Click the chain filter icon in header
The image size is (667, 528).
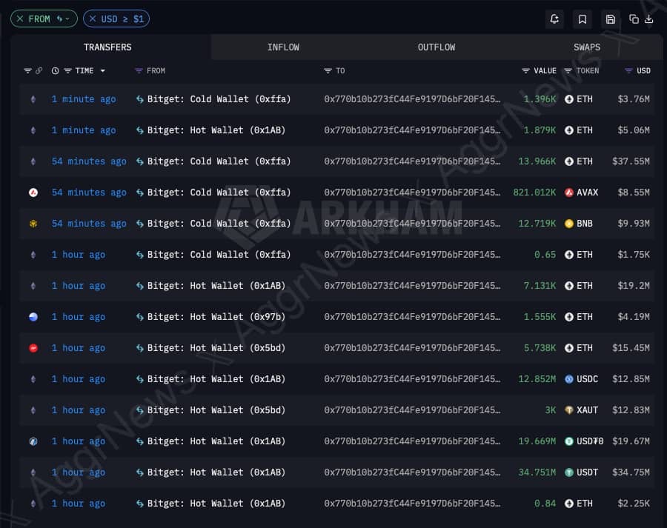point(27,71)
